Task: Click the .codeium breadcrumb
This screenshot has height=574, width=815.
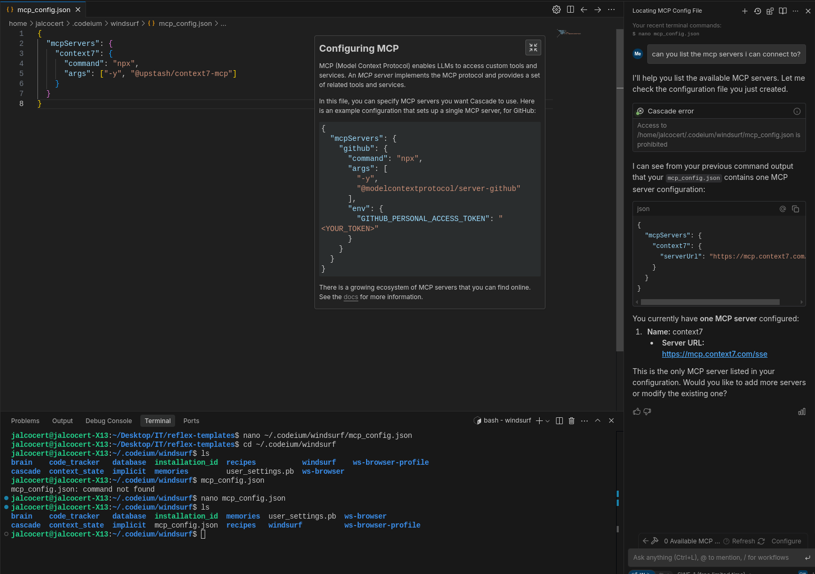Action: [87, 24]
